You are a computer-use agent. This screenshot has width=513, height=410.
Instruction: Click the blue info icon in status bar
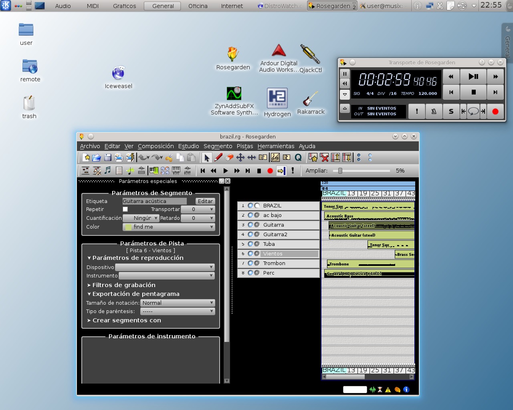click(x=406, y=390)
